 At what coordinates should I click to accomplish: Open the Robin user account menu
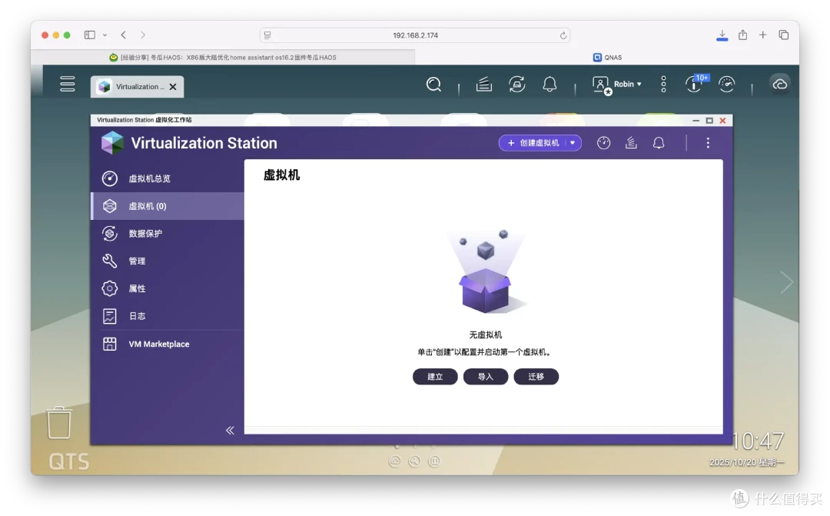click(617, 85)
